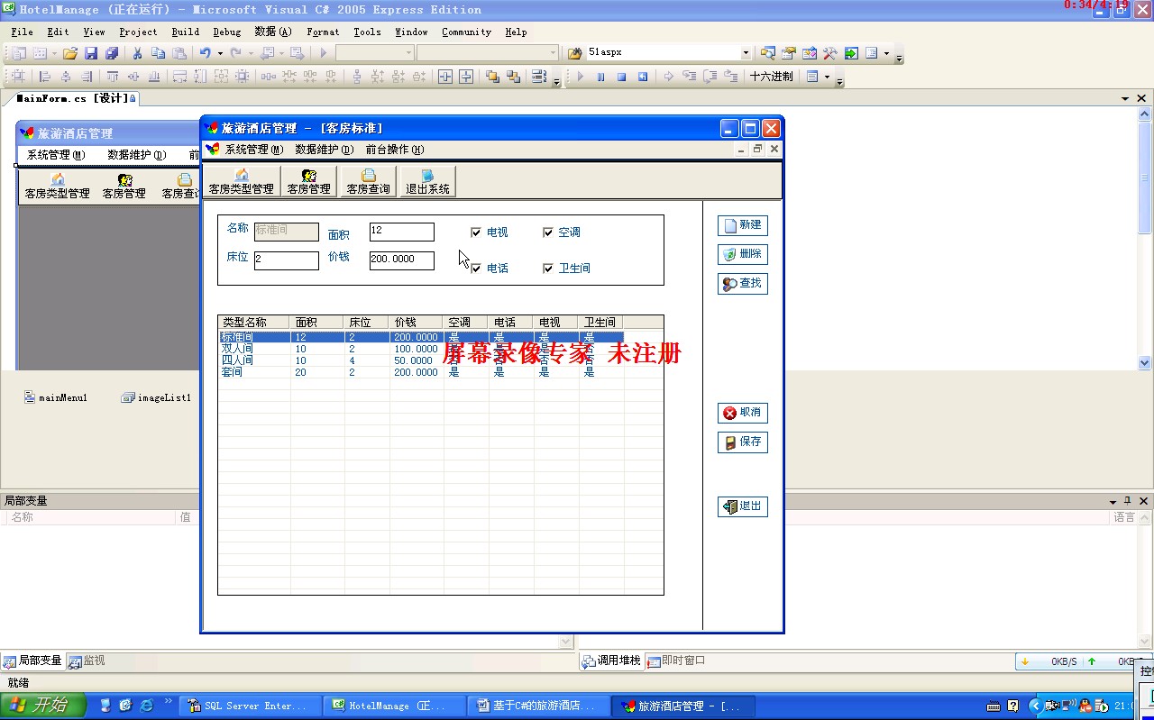Open the dropdown arrow right of 十六进制
The width and height of the screenshot is (1154, 720).
827,77
